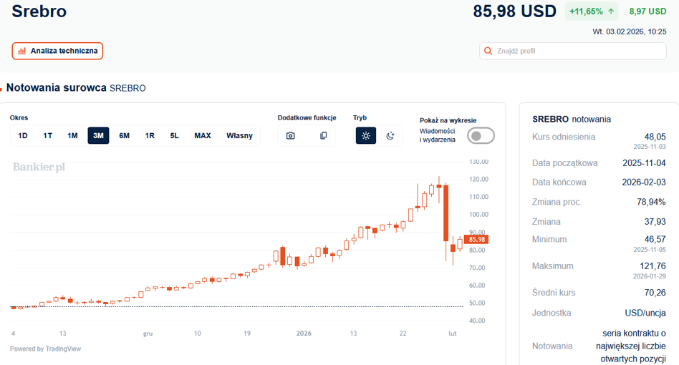Screen dimensions: 679x365
Task: Click the copy chart icon
Action: click(323, 136)
